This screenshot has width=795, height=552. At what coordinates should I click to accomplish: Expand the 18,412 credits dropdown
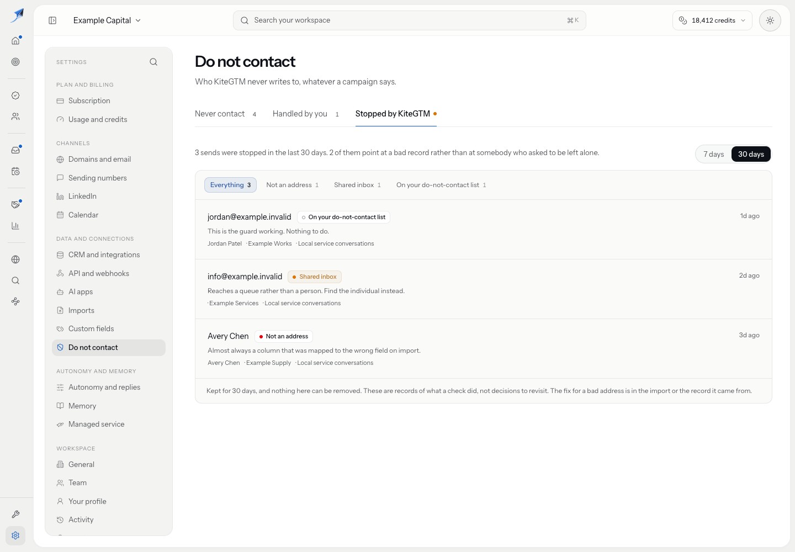[712, 20]
